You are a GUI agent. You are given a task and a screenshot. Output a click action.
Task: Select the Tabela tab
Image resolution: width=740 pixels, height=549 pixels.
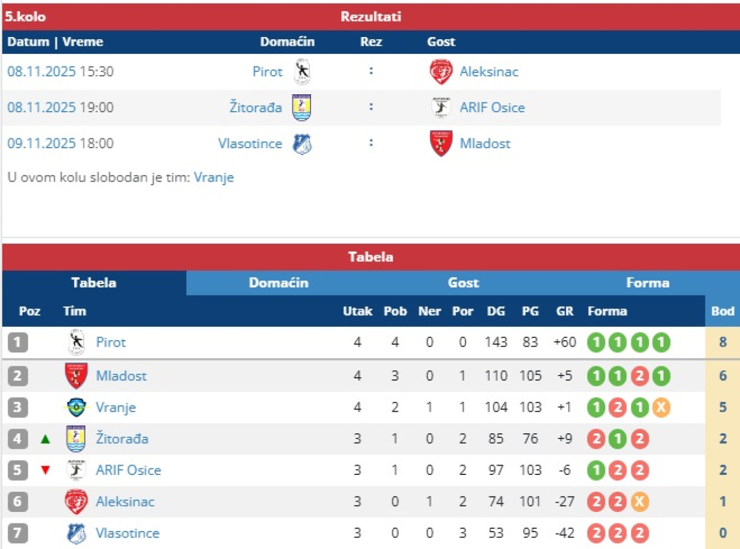pos(94,283)
